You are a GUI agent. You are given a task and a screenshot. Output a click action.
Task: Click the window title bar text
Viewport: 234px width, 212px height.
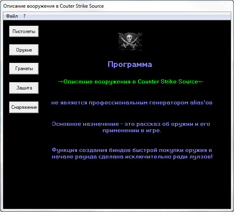point(53,6)
